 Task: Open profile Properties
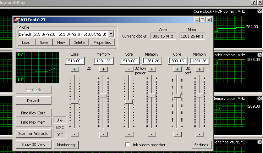pos(102,42)
